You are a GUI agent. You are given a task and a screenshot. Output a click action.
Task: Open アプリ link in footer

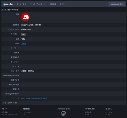point(108,115)
